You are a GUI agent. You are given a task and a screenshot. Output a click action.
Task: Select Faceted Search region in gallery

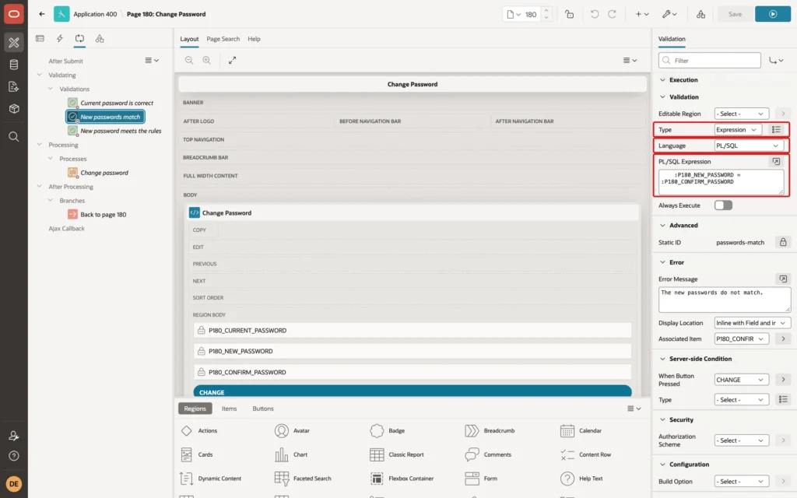[303, 479]
